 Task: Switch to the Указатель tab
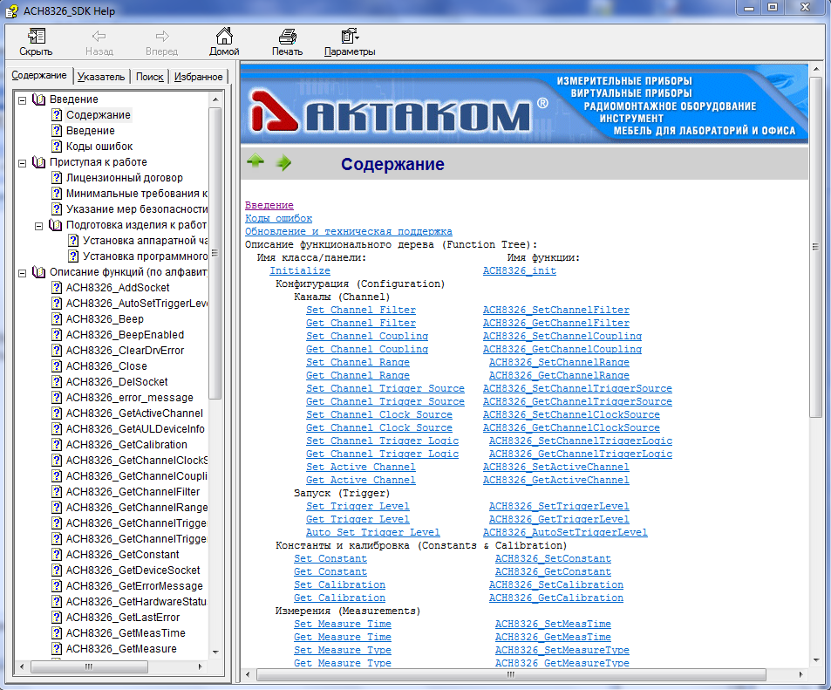(x=100, y=77)
